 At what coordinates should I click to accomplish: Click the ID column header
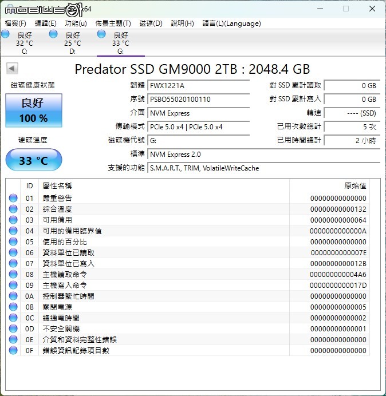pos(29,186)
